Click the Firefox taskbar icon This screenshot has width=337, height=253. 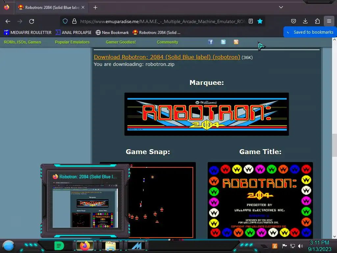tap(85, 246)
